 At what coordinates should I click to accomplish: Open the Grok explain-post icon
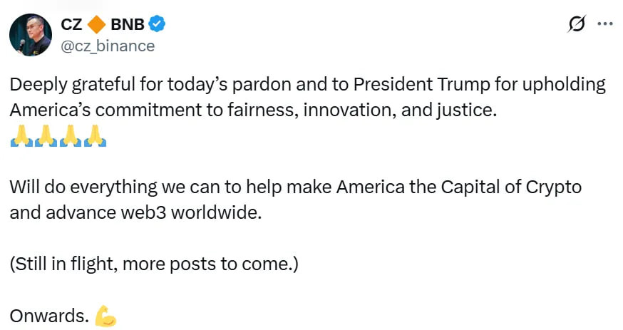(x=576, y=24)
